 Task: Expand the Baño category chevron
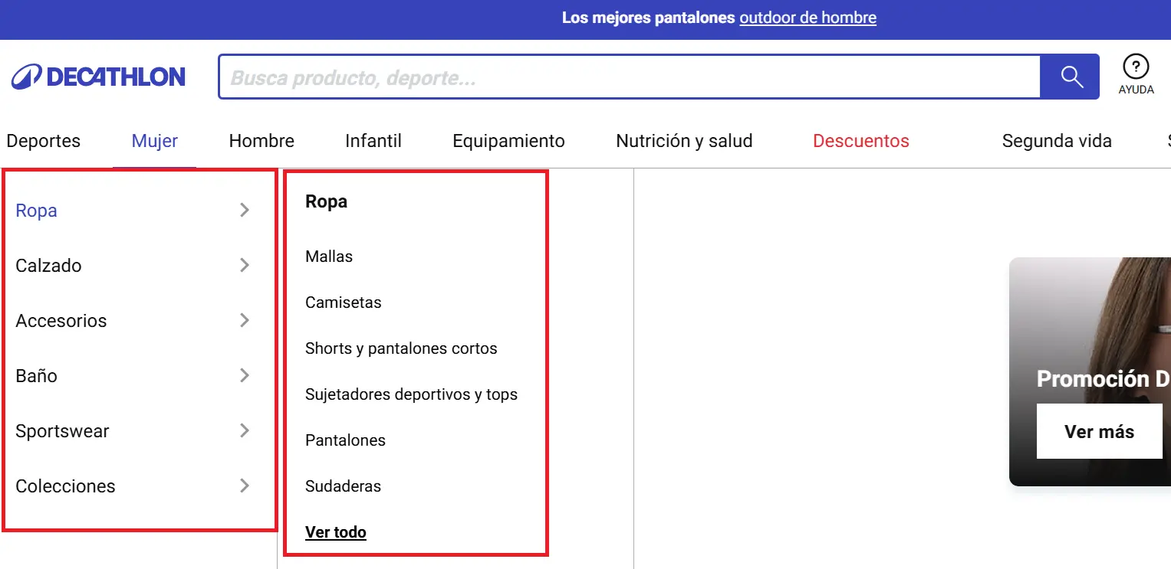[x=244, y=375]
